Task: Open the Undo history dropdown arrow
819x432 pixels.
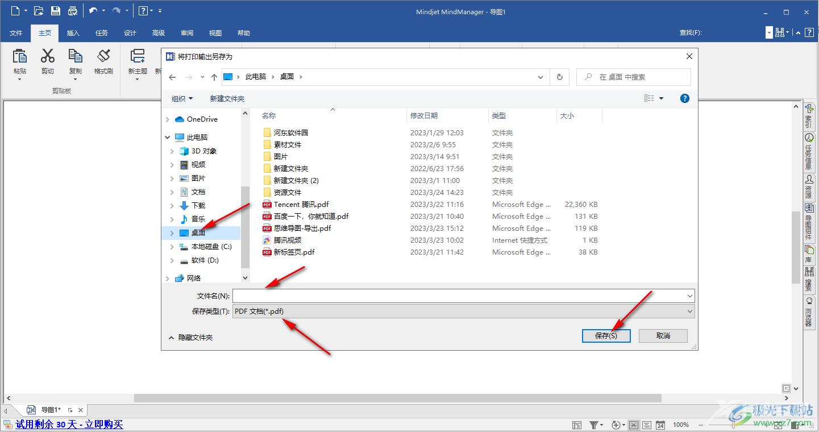Action: click(x=103, y=11)
